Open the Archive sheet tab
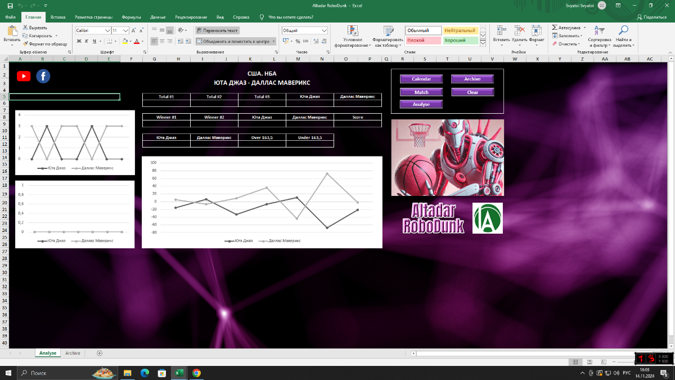 [x=73, y=353]
